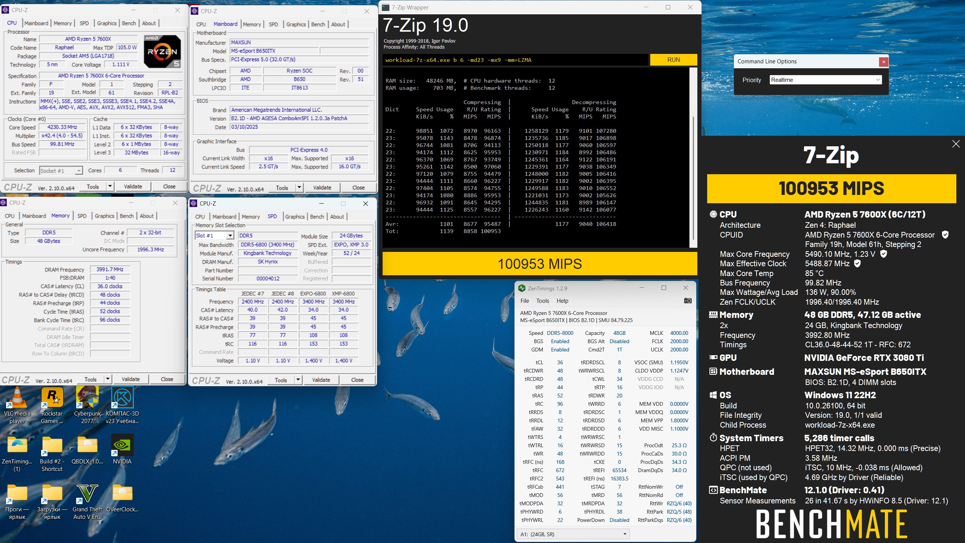The width and height of the screenshot is (965, 543).
Task: Select SPD tab in CPU-Z Memory window
Action: 82,216
